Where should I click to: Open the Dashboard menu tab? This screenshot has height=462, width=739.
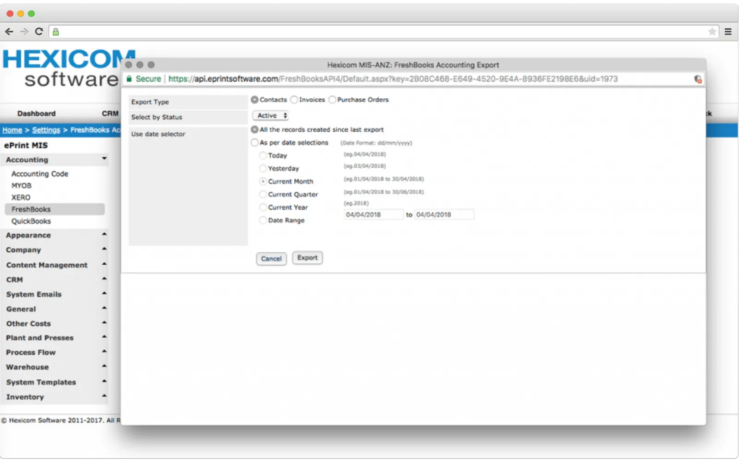click(36, 114)
